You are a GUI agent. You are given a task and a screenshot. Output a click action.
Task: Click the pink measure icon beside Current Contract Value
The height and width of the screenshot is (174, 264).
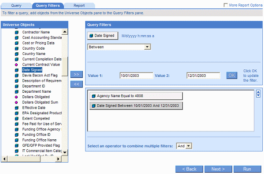coord(16,65)
